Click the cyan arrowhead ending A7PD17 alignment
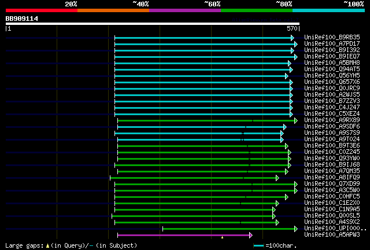 tap(296, 44)
